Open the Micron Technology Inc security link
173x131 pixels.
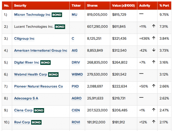(x=32, y=15)
